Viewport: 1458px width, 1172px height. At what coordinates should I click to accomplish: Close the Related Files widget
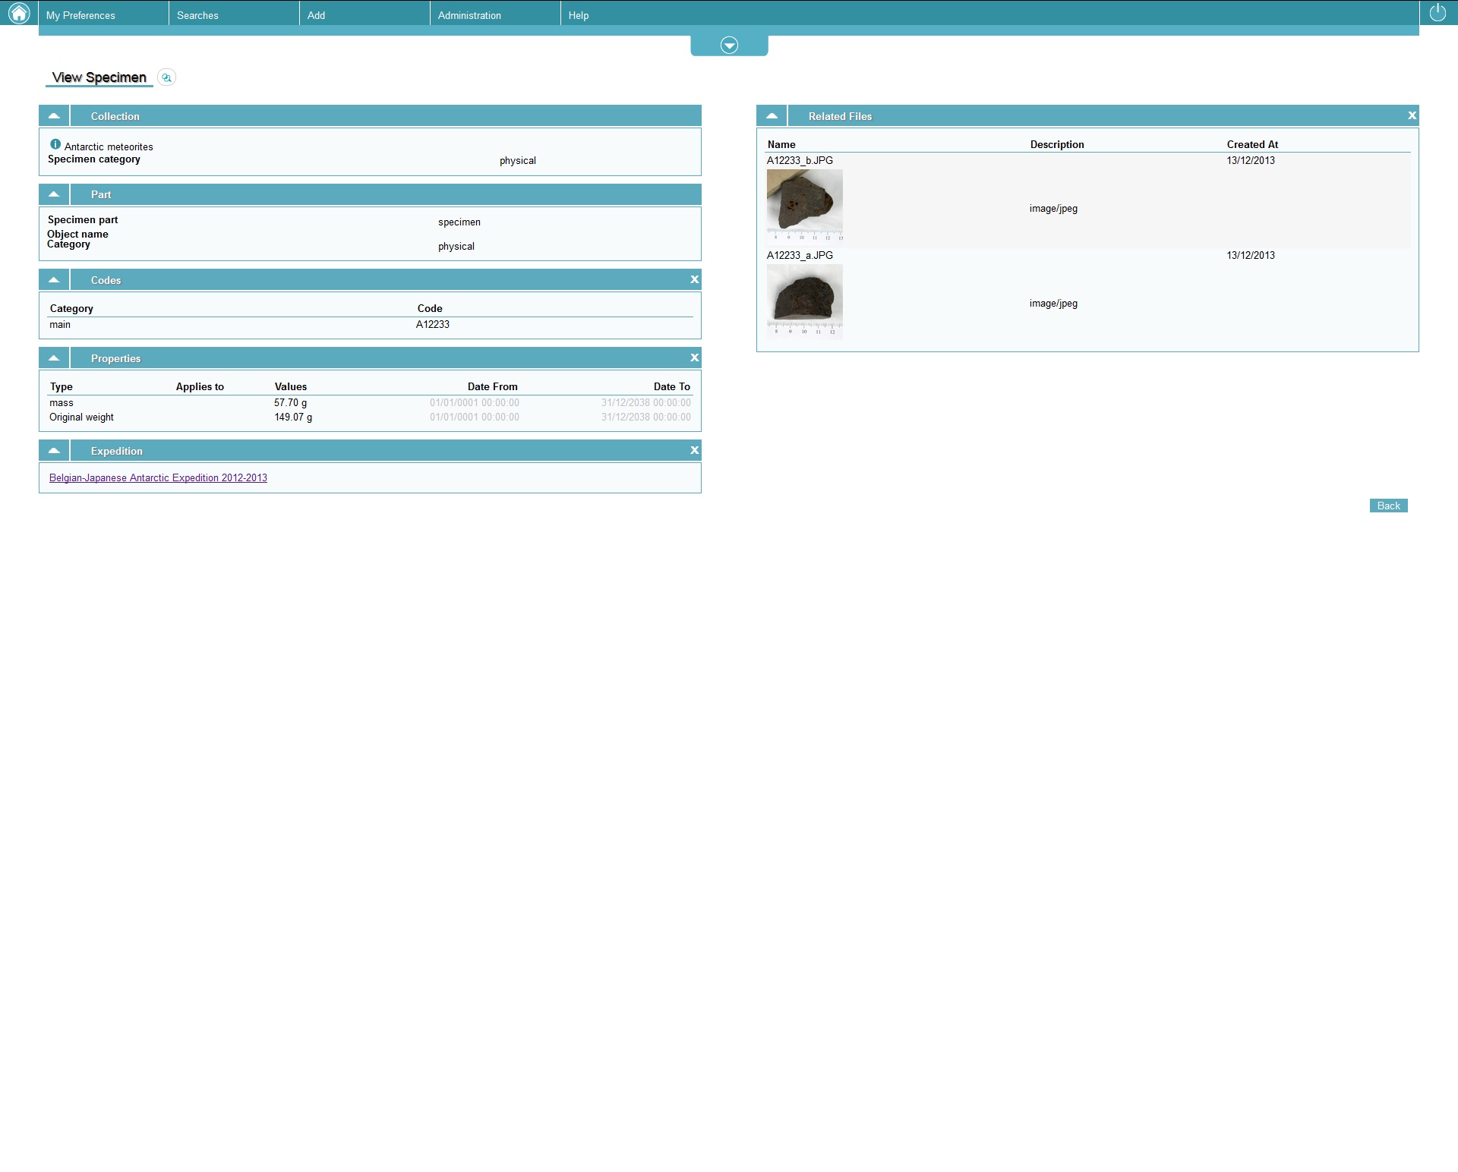click(1412, 116)
